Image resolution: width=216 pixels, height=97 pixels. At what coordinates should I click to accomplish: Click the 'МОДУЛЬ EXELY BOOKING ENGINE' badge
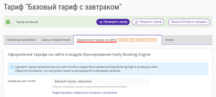point(137,40)
